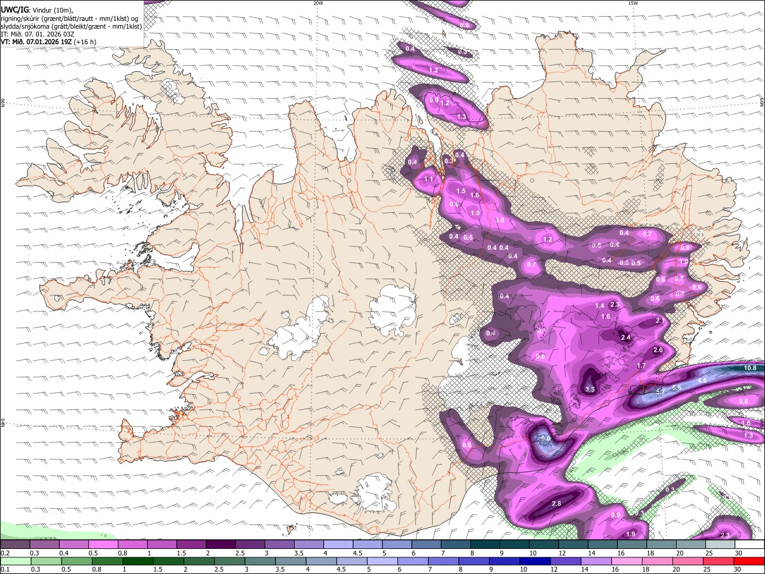Viewport: 765px width, 574px height.
Task: Click the 2.8 snowfall value on the map
Action: pyautogui.click(x=556, y=504)
